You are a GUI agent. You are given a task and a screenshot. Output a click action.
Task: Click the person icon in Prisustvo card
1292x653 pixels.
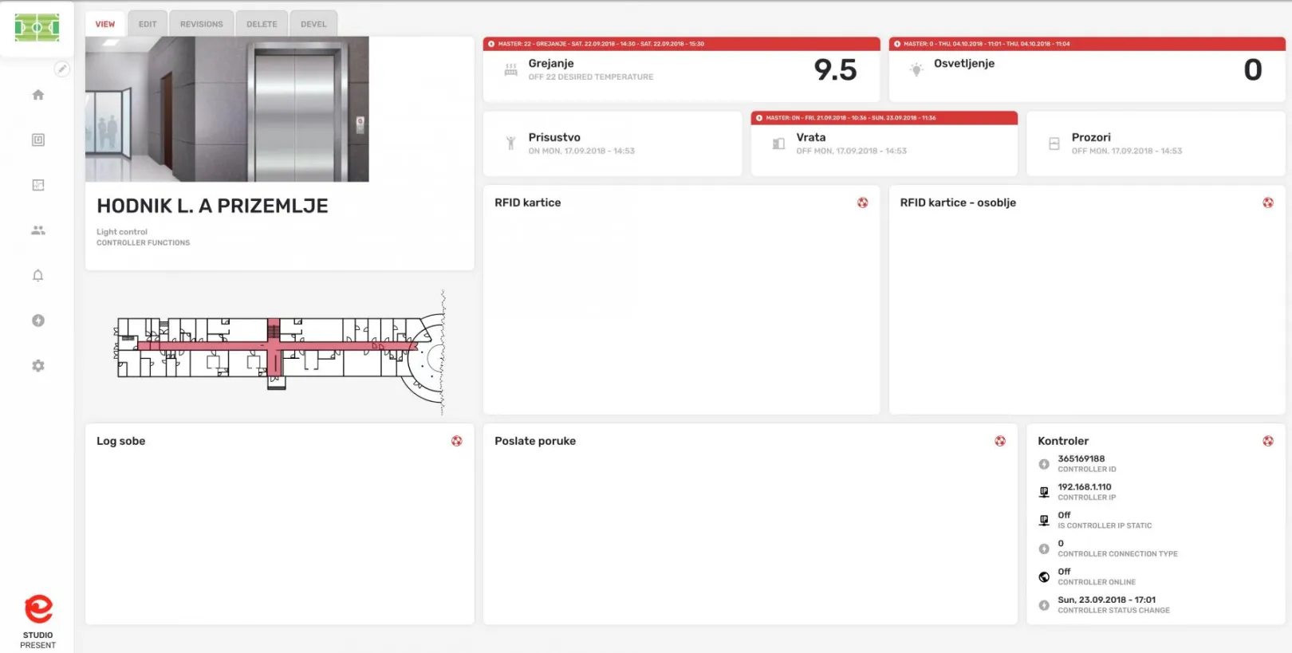tap(510, 144)
